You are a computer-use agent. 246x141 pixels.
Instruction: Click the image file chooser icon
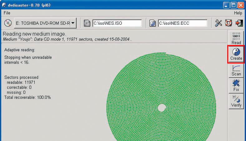pyautogui.click(x=87, y=23)
